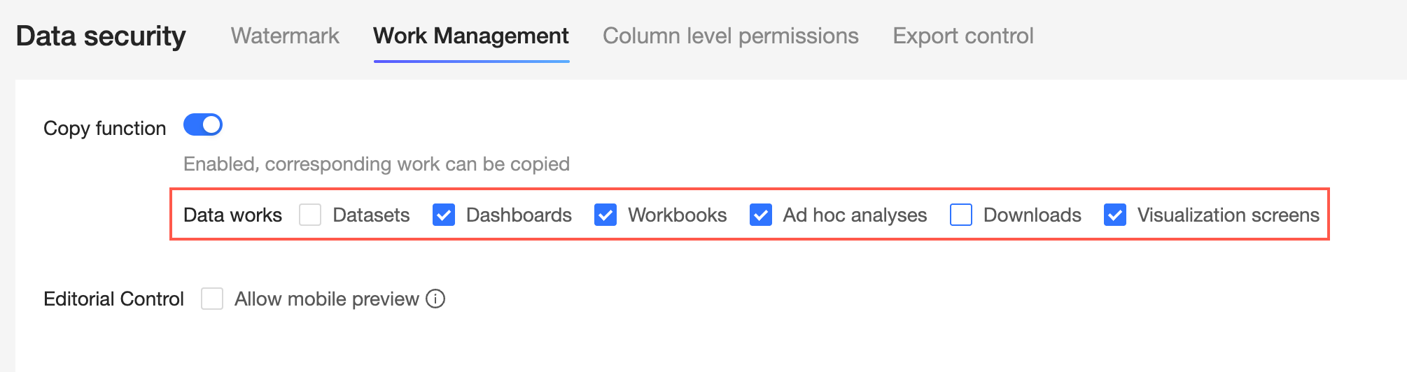Uncheck the Ad hoc analyses checkbox square

761,215
